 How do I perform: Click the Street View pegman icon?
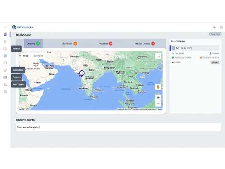click(158, 87)
